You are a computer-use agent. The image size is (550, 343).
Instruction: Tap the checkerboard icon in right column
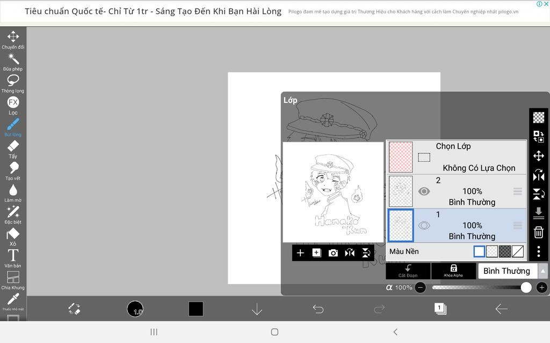[x=539, y=117]
